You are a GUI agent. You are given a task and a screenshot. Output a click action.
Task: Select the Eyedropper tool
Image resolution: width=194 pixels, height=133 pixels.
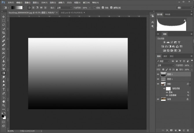(x=3, y=37)
